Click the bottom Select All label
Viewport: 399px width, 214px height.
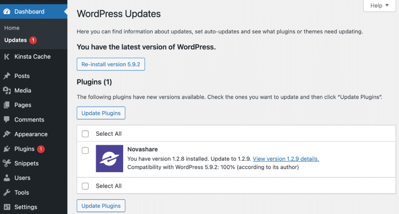tap(109, 186)
